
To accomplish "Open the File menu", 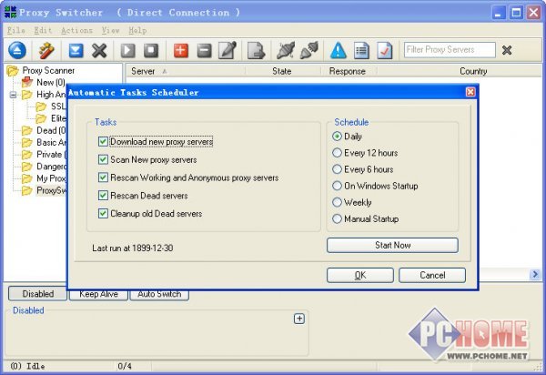I will (16, 30).
